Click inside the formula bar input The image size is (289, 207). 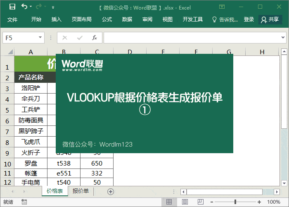[192, 38]
